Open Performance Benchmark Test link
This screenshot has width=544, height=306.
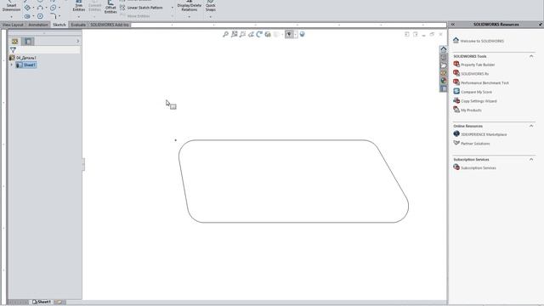484,82
